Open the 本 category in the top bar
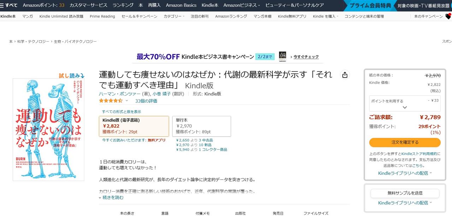The image size is (452, 216). (141, 5)
